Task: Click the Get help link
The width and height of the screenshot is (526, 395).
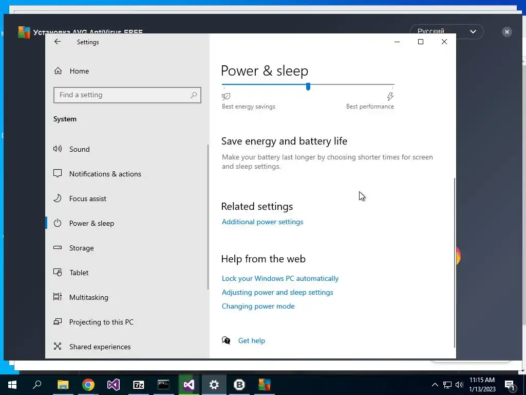Action: 252,340
